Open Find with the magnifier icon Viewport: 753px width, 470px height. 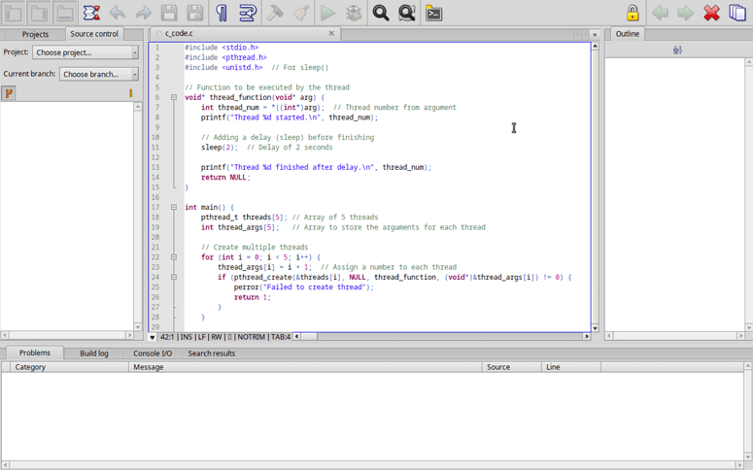click(x=381, y=13)
